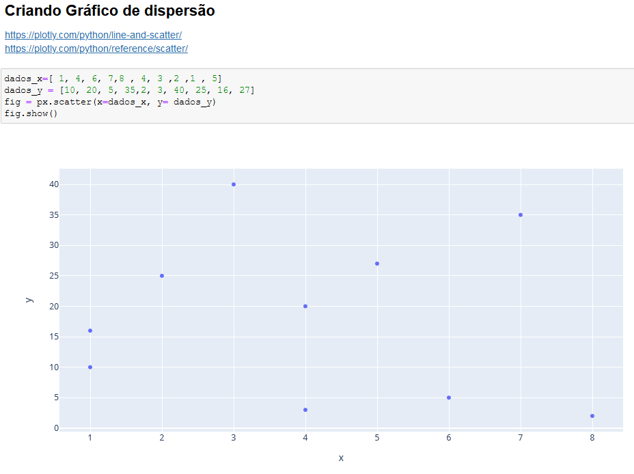Place cursor on the px.scatter code line
Screen dimensions: 634x474
point(110,102)
